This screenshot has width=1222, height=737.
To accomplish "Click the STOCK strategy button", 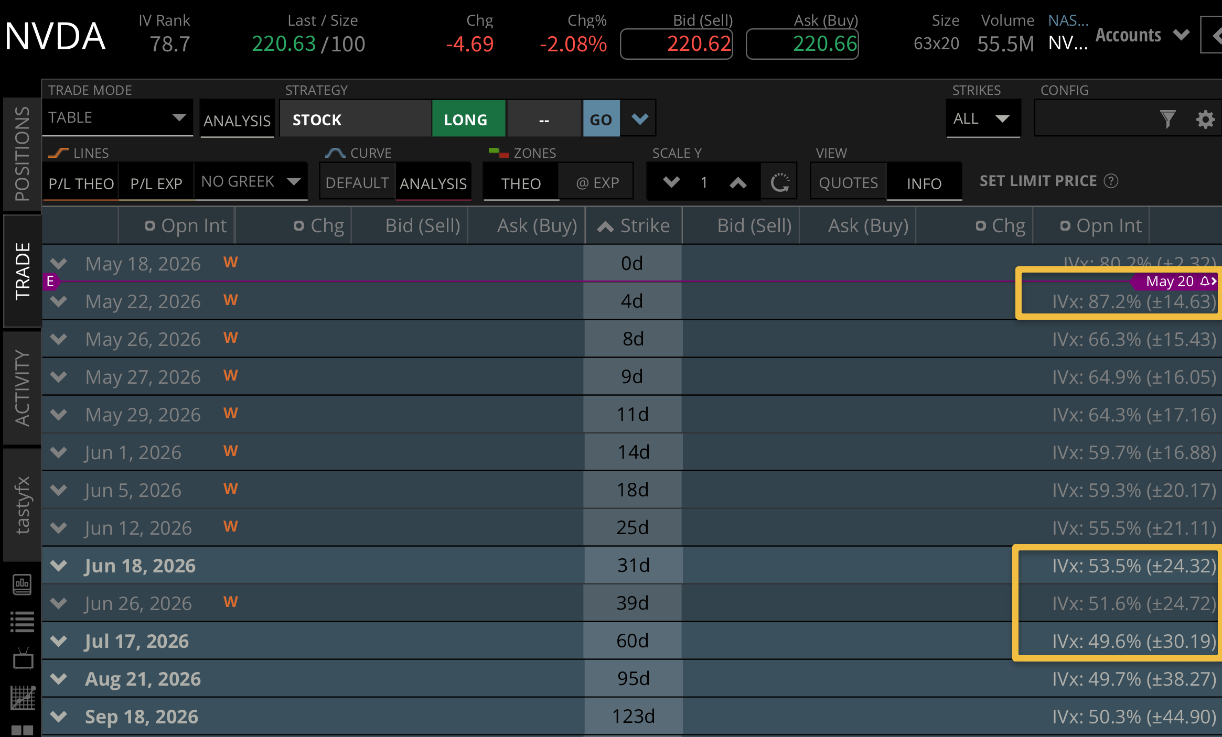I will 356,119.
